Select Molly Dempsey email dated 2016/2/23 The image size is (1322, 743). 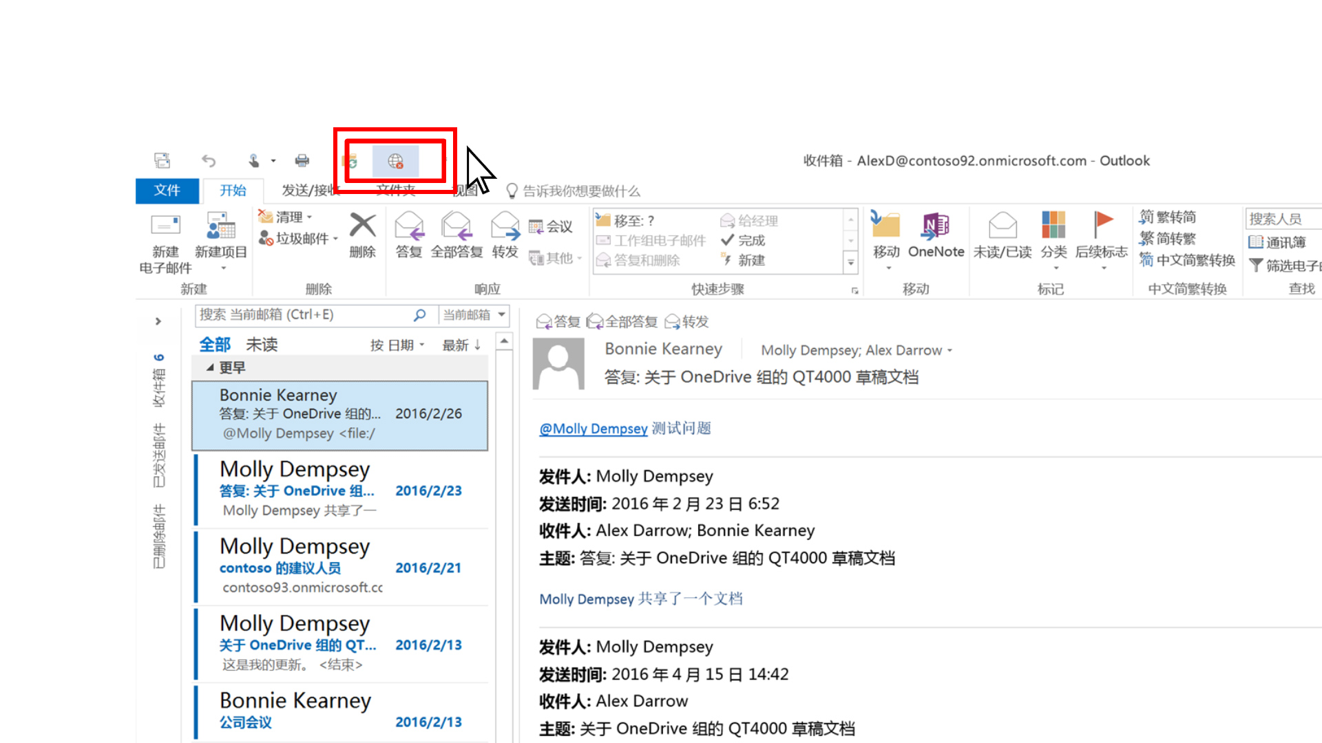(341, 490)
